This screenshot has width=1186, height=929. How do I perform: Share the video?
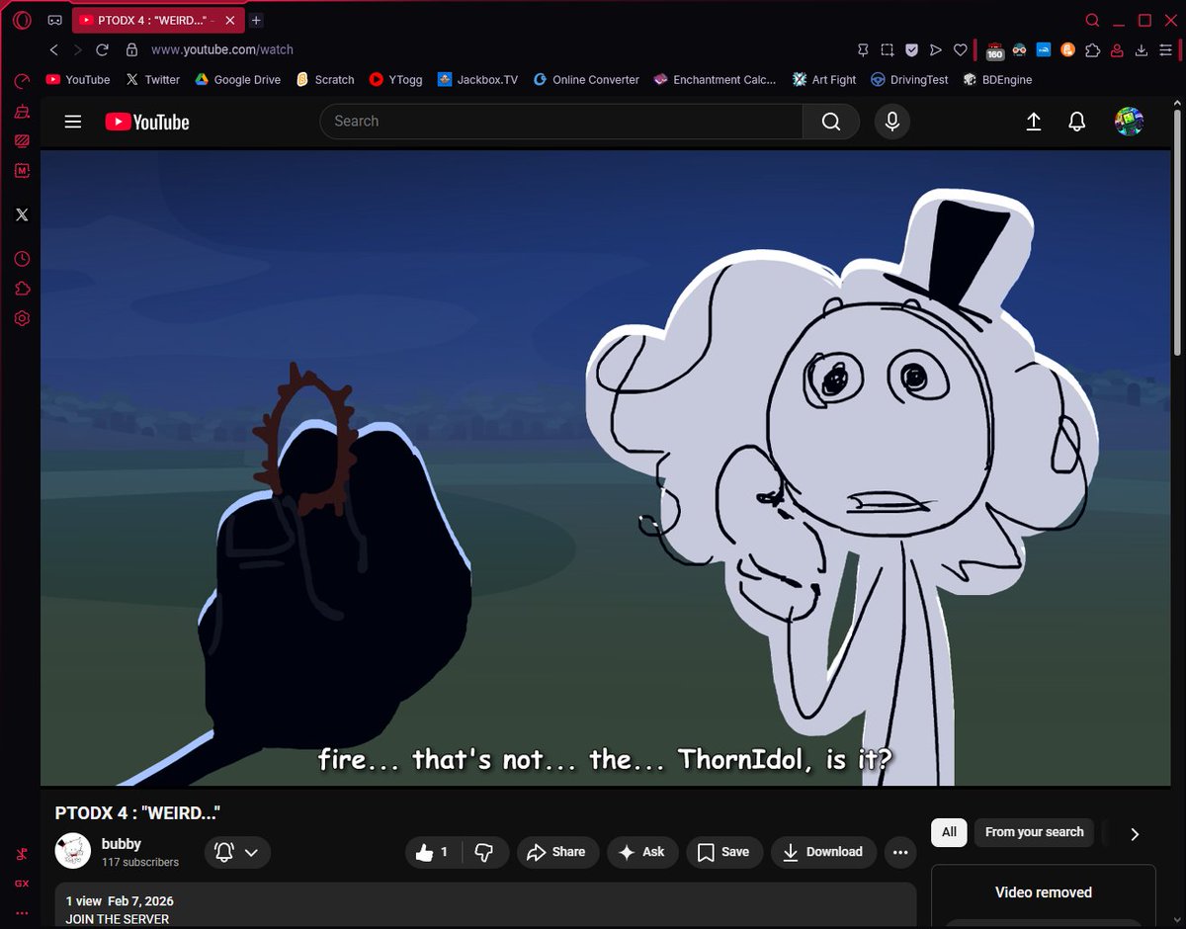coord(557,852)
